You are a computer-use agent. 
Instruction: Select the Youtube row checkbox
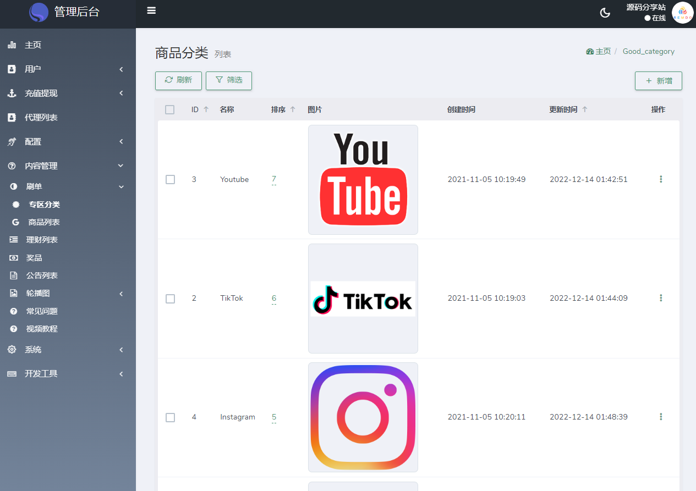click(x=171, y=180)
